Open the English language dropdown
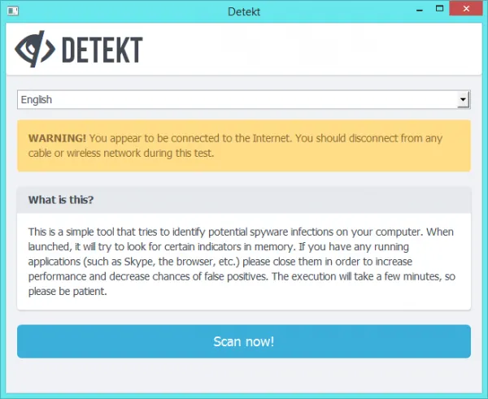The height and width of the screenshot is (399, 488). click(244, 99)
